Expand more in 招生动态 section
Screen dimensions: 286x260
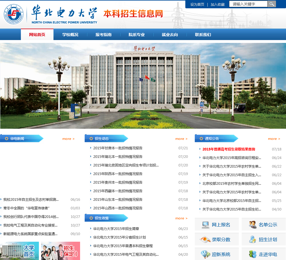tap(181, 139)
